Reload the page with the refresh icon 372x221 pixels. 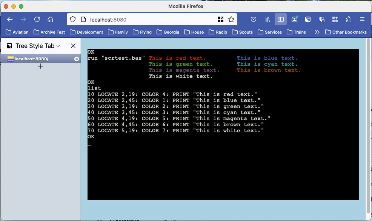point(37,19)
